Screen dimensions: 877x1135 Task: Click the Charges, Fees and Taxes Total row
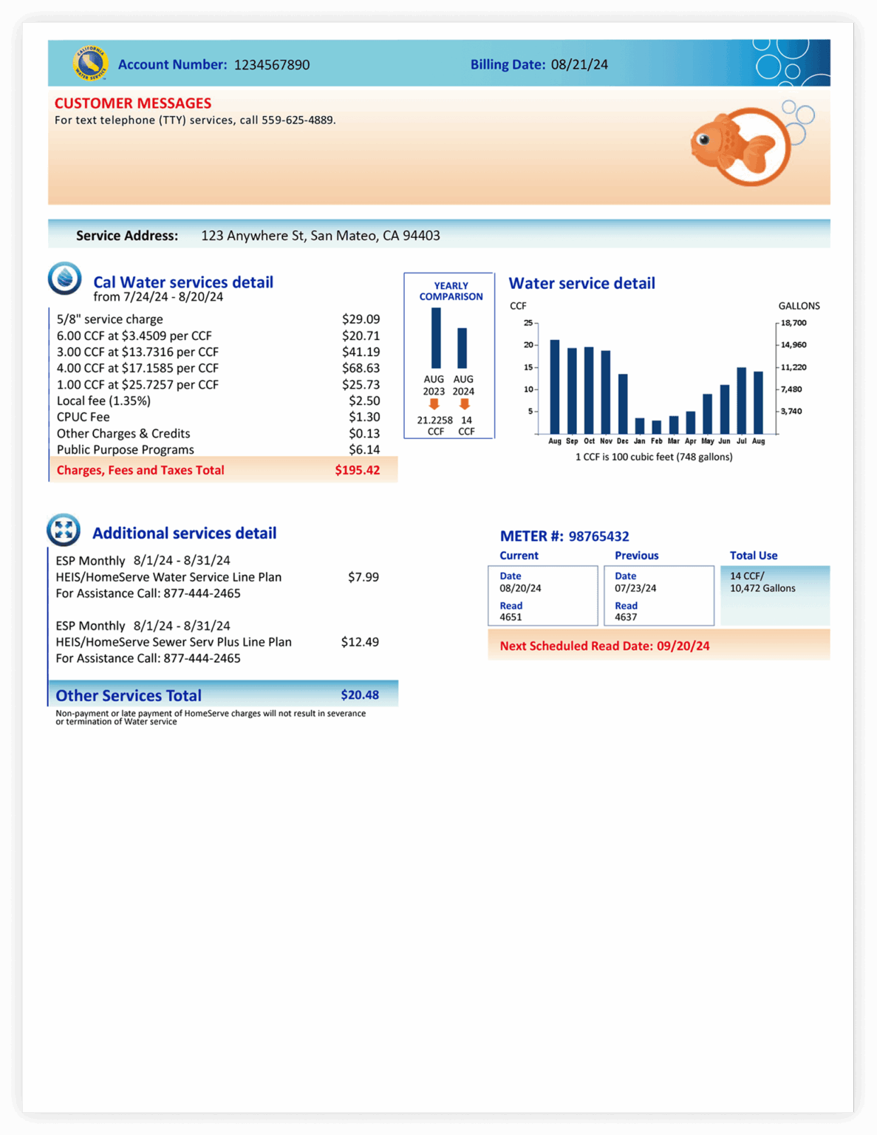point(222,470)
